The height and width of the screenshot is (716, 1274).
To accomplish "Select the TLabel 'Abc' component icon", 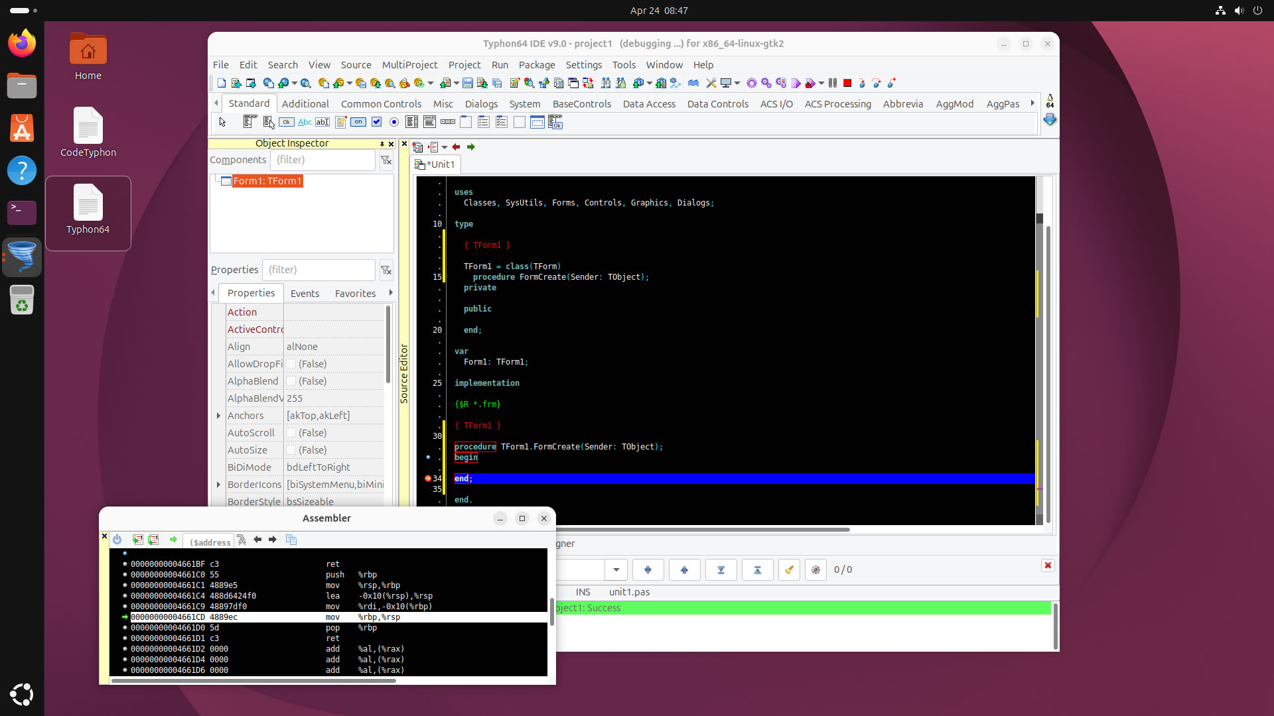I will click(x=305, y=122).
